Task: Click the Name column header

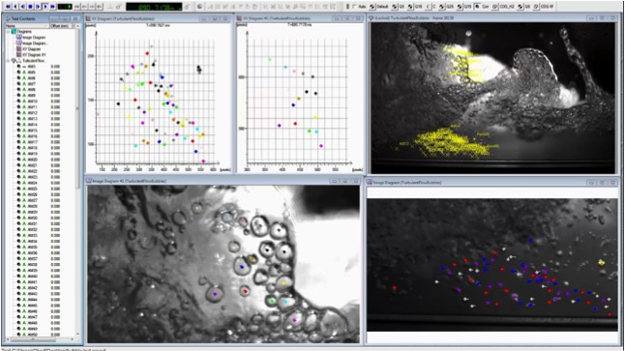Action: (27, 26)
